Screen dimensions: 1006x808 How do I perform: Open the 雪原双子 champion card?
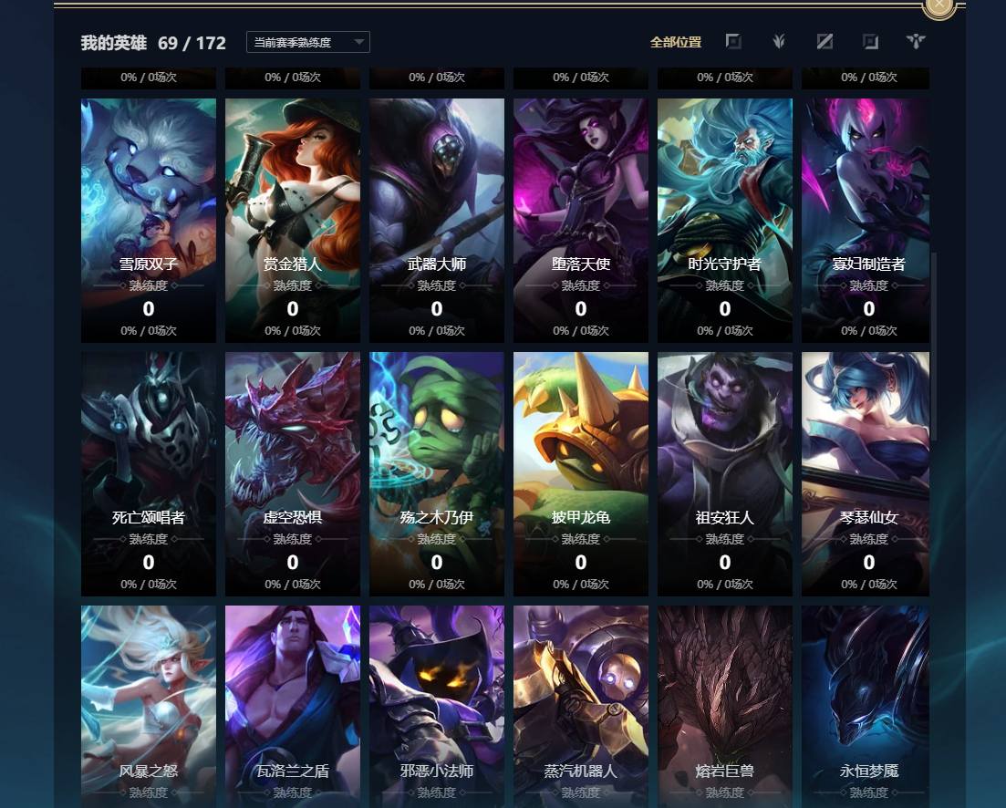148,220
